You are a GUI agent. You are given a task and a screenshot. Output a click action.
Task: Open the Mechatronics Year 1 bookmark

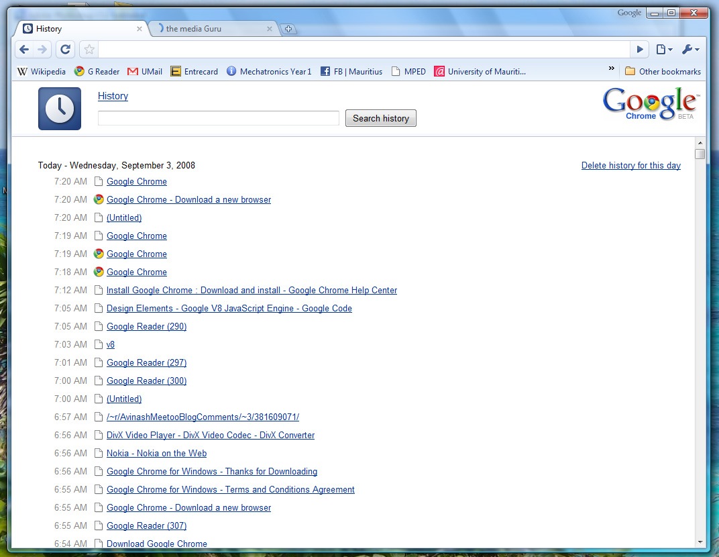click(269, 72)
